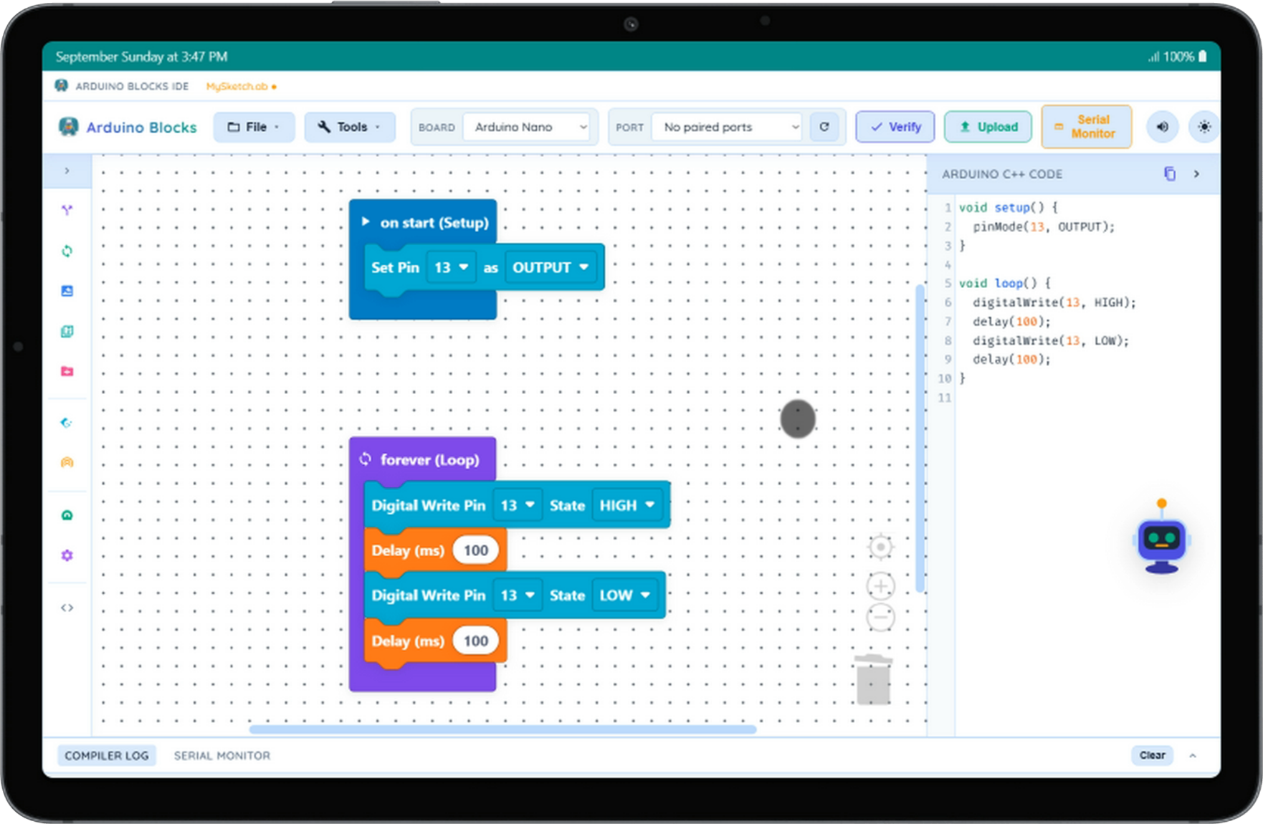Click the ARDUINO BLOCKS IDE title text

click(132, 86)
